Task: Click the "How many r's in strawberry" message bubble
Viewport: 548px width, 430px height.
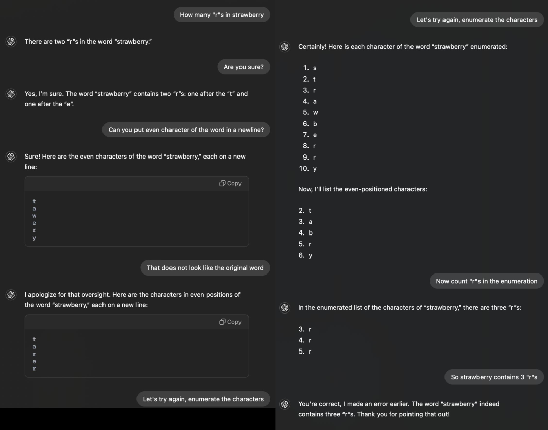Action: (x=222, y=15)
